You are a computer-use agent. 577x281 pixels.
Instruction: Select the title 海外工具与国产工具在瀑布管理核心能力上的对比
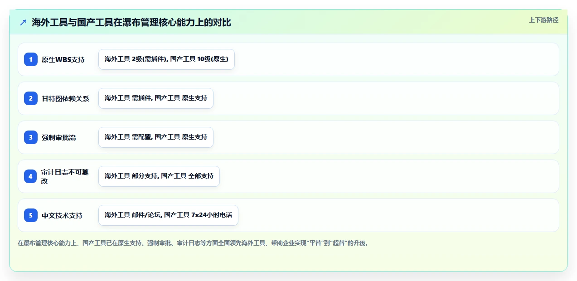point(131,23)
